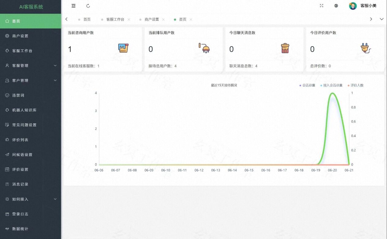Open the tab options dropdown arrow
The width and height of the screenshot is (387, 239).
pyautogui.click(x=381, y=19)
